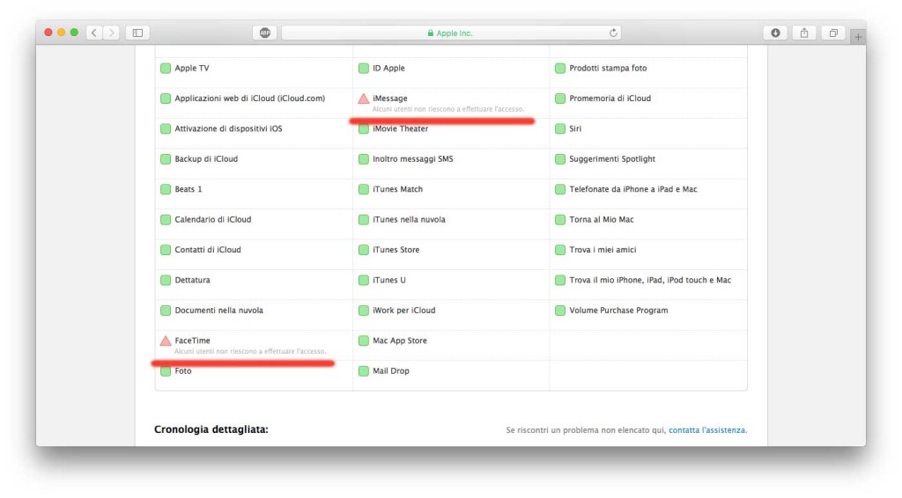The height and width of the screenshot is (498, 902).
Task: Click the FaceTime service entry
Action: [x=193, y=341]
